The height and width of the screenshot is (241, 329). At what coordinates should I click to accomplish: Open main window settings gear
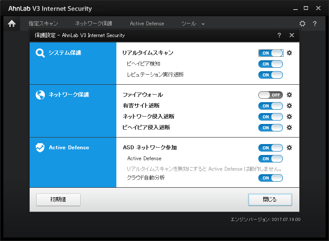[302, 24]
